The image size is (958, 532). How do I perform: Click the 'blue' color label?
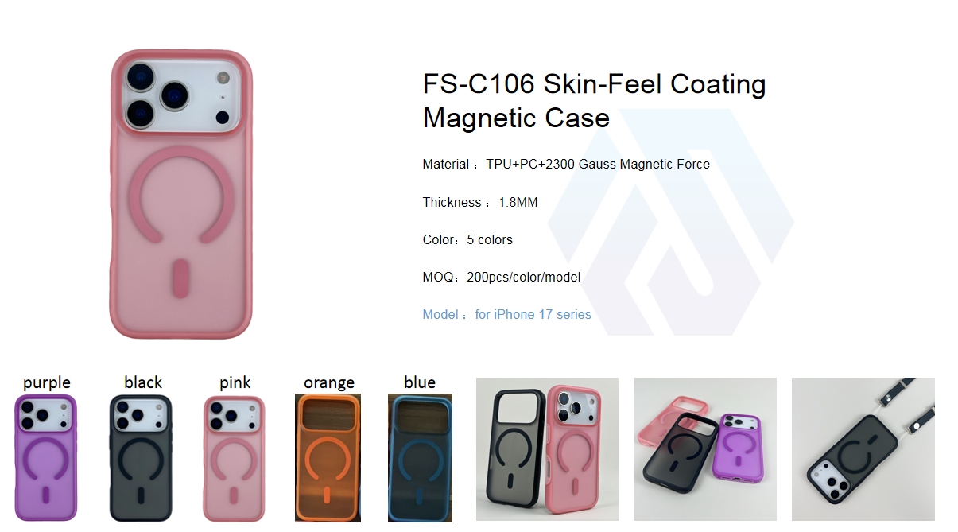(x=420, y=382)
